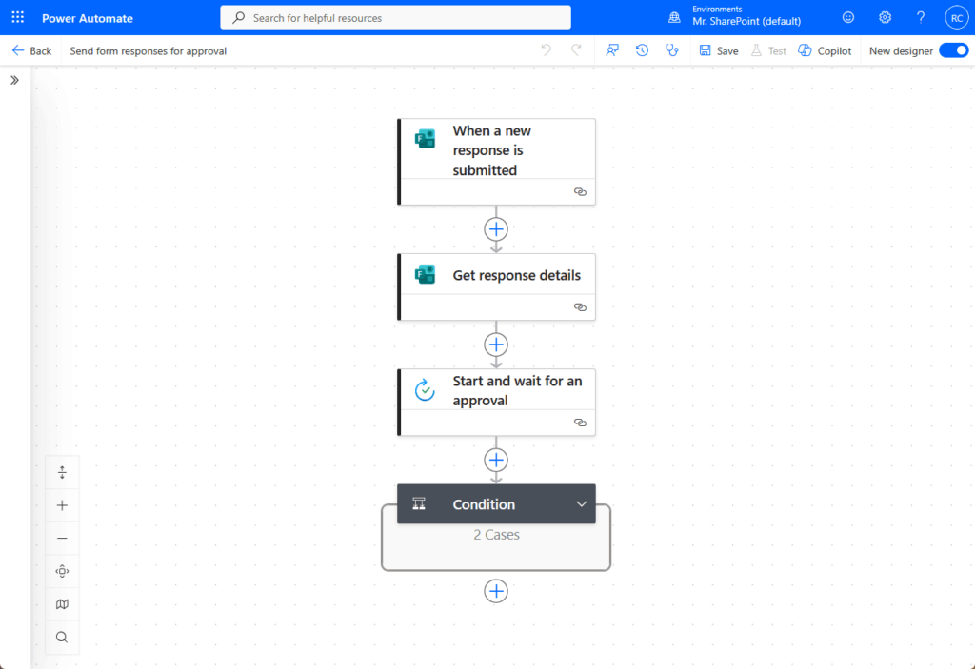This screenshot has height=669, width=975.
Task: Click the Forms icon on trigger card
Action: pyautogui.click(x=426, y=139)
